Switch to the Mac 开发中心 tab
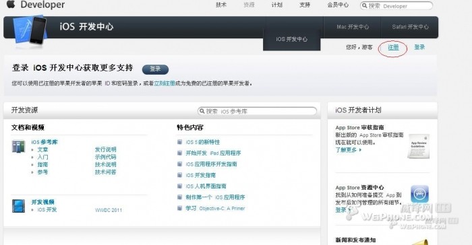This screenshot has width=472, height=245. (353, 27)
